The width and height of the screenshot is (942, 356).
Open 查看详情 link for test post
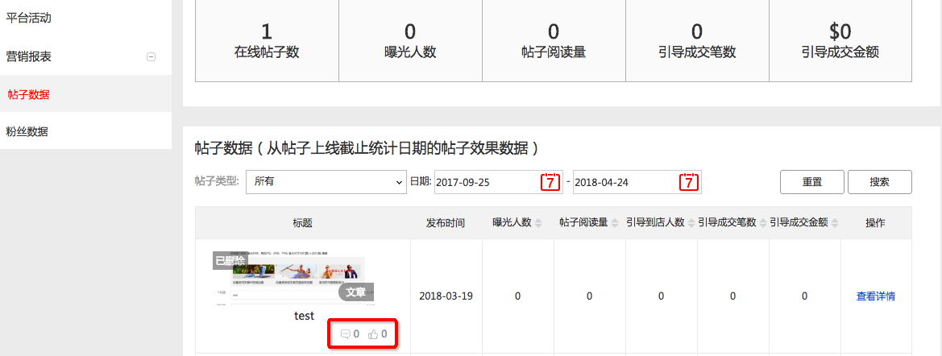(875, 296)
